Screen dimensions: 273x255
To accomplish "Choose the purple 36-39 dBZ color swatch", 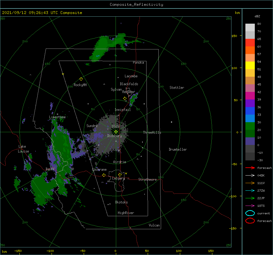I will (250, 103).
